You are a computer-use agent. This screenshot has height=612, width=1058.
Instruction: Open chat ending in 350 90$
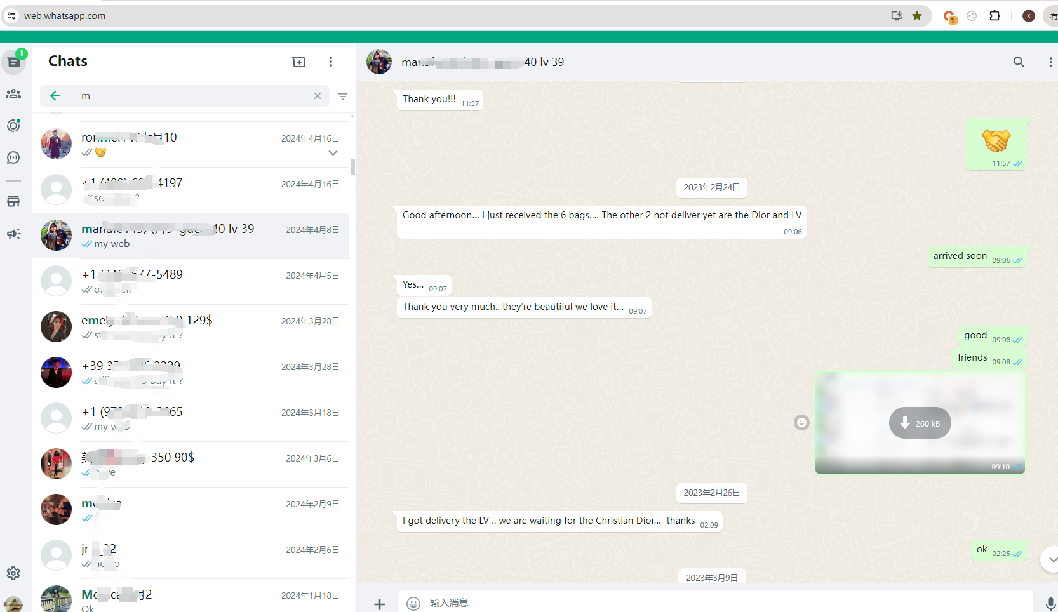[191, 464]
